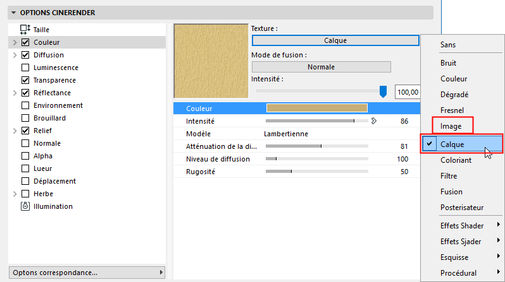Open the Effets Shader submenu
Viewport: 505px width, 282px height.
point(462,225)
